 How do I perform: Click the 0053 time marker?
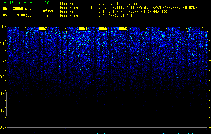[x=63, y=29]
